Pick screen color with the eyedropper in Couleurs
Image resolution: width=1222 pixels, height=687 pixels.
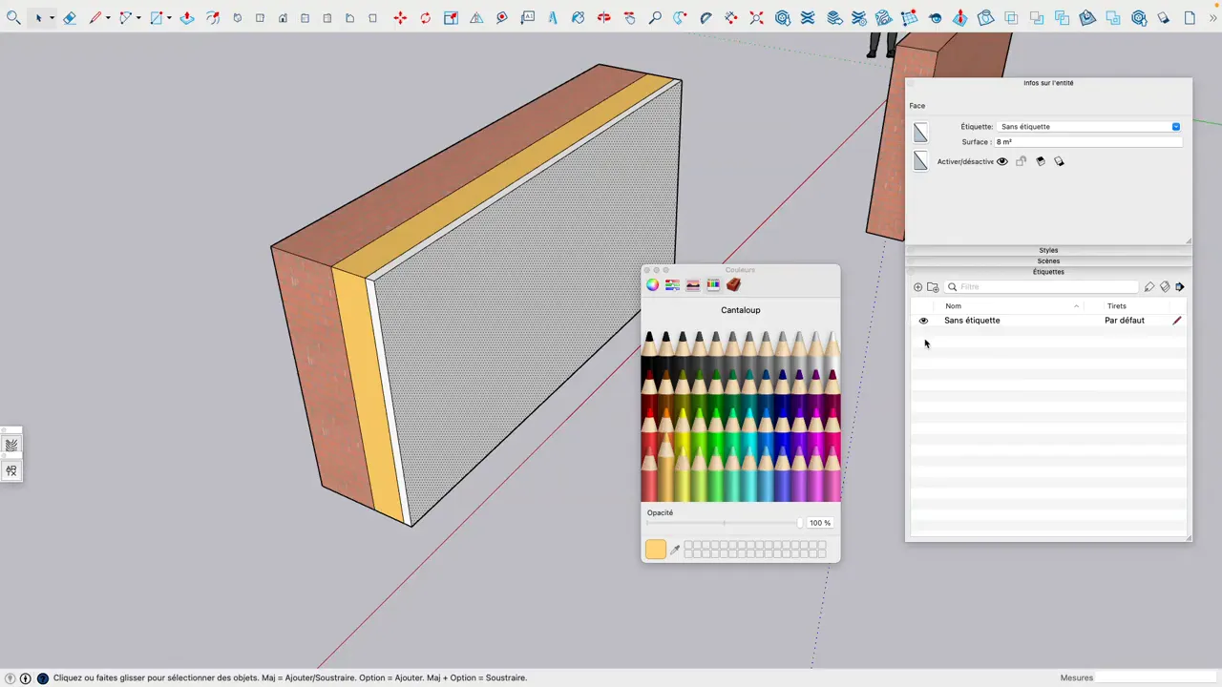(x=676, y=550)
